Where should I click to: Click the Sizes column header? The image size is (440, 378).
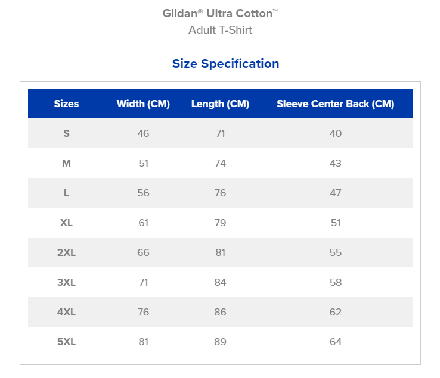click(x=66, y=104)
